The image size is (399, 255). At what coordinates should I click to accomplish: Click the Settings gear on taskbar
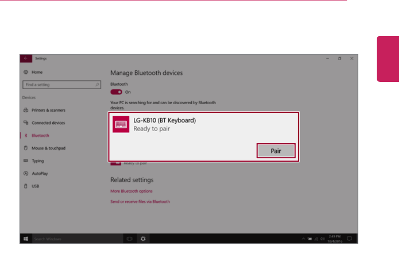tap(143, 239)
